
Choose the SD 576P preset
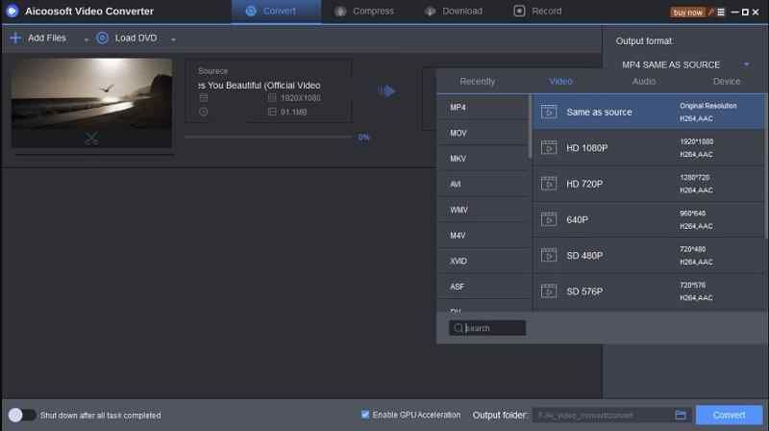[648, 292]
